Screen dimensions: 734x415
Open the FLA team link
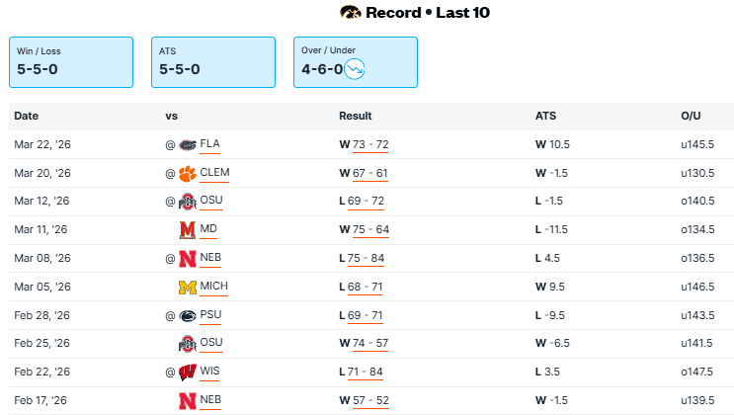(209, 144)
